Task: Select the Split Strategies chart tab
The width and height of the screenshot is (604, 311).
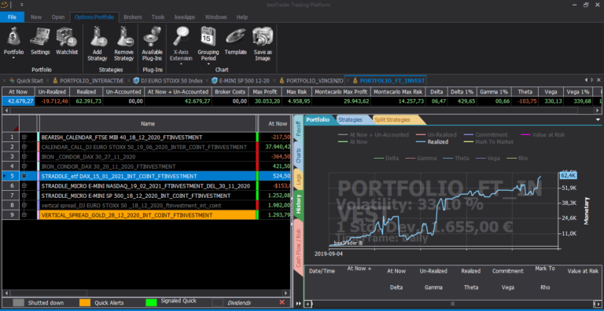Action: point(392,119)
